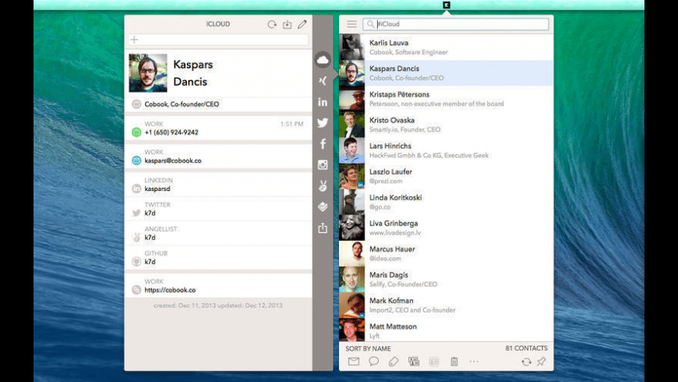Image resolution: width=678 pixels, height=382 pixels.
Task: Click the 81 CONTACTS count label
Action: [526, 348]
